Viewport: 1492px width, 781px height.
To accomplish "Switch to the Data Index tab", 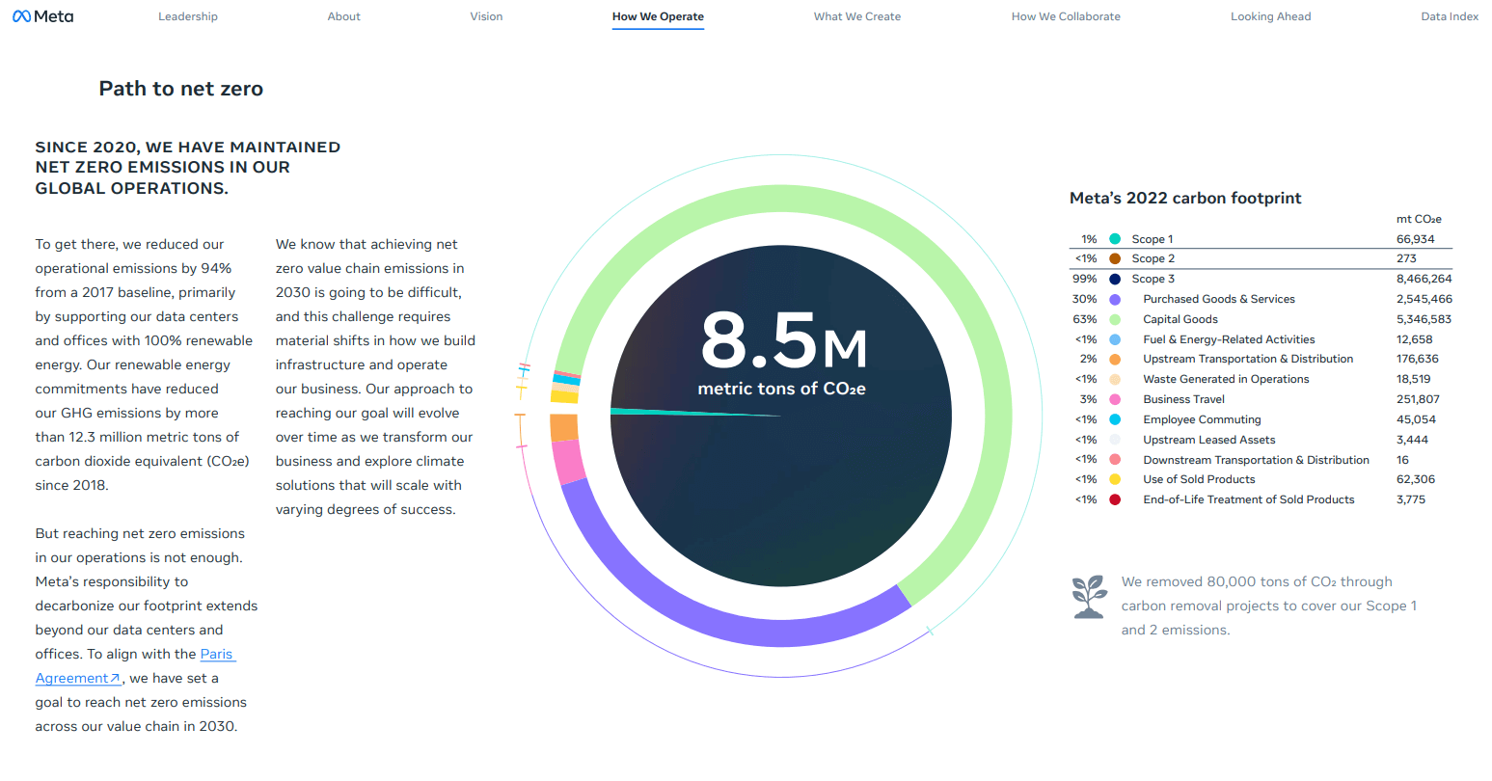I will 1449,15.
